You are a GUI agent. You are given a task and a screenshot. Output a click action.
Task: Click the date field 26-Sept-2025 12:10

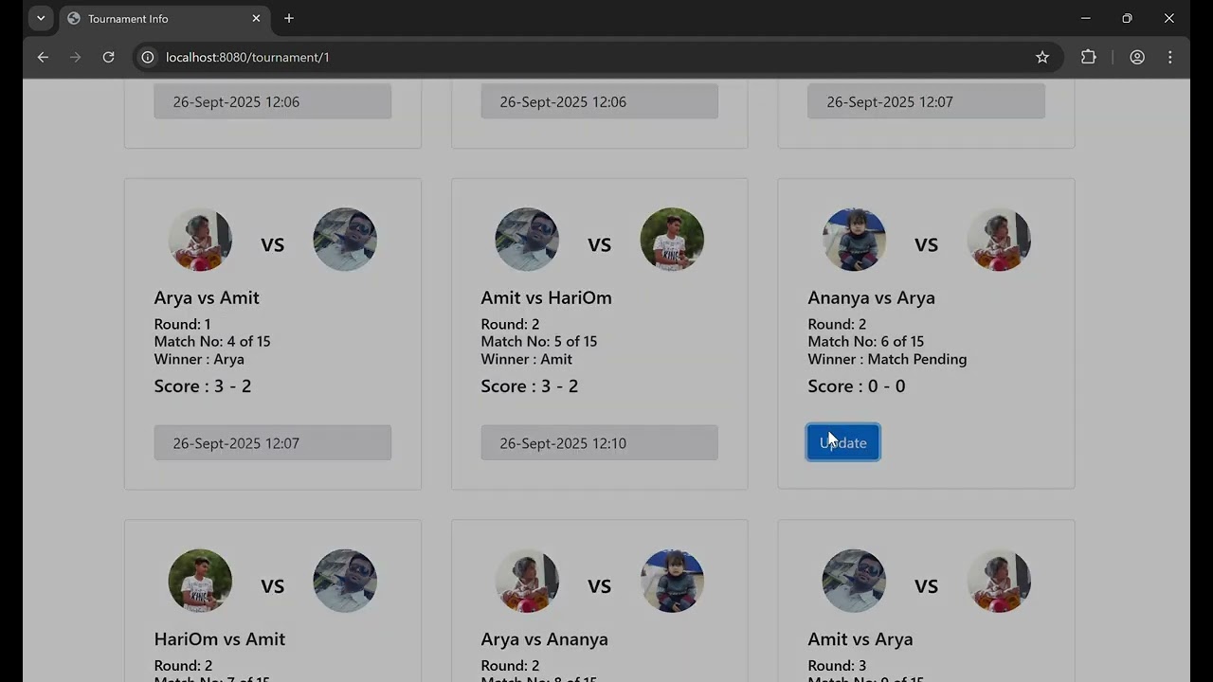click(599, 442)
